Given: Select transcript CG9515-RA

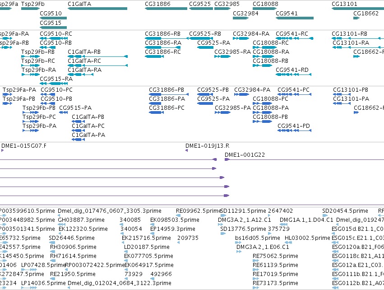Looking at the screenshot, I should click(54, 84).
